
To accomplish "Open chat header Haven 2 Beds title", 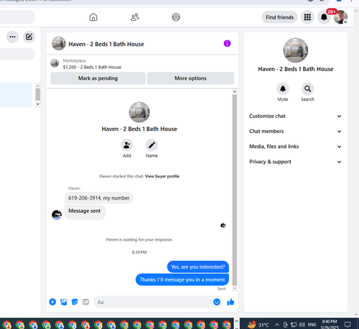I will (x=106, y=44).
